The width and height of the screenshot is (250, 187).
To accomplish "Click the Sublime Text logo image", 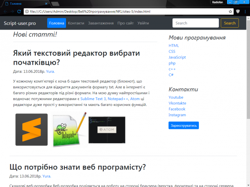I will pos(32,130).
